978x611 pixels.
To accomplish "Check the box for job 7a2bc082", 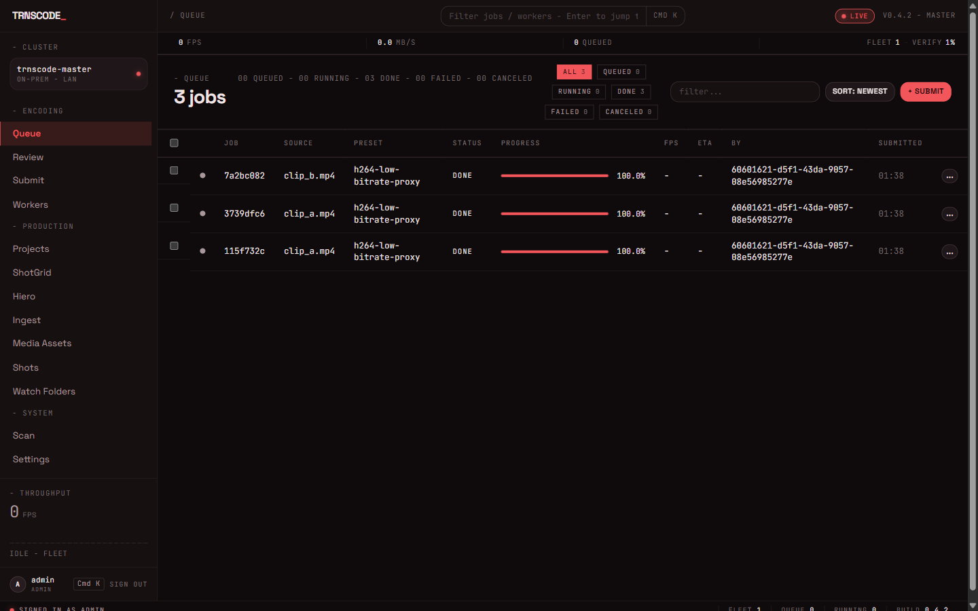I will (x=174, y=170).
